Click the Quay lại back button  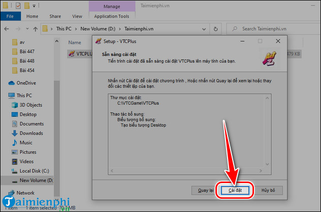click(205, 190)
